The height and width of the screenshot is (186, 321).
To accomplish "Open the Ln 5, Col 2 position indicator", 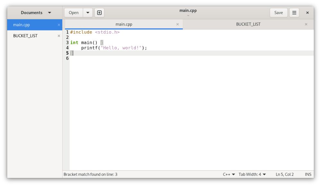I will [284, 174].
